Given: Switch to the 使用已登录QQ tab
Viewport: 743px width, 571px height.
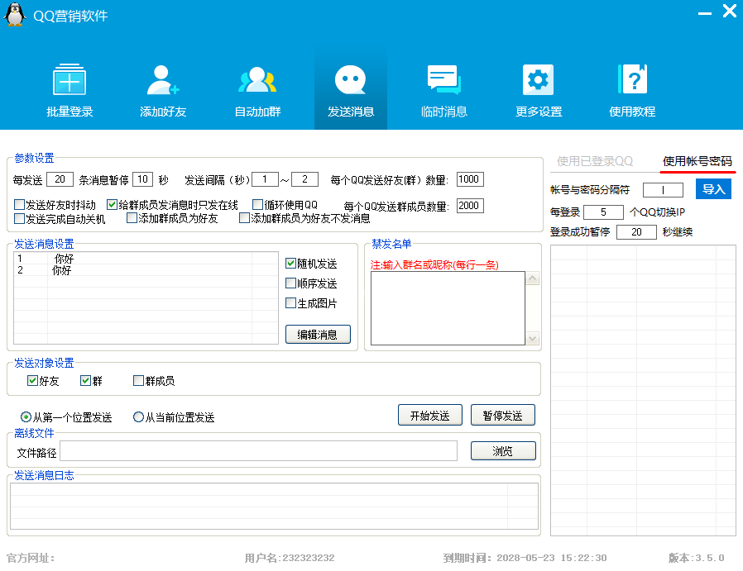Looking at the screenshot, I should [x=595, y=161].
